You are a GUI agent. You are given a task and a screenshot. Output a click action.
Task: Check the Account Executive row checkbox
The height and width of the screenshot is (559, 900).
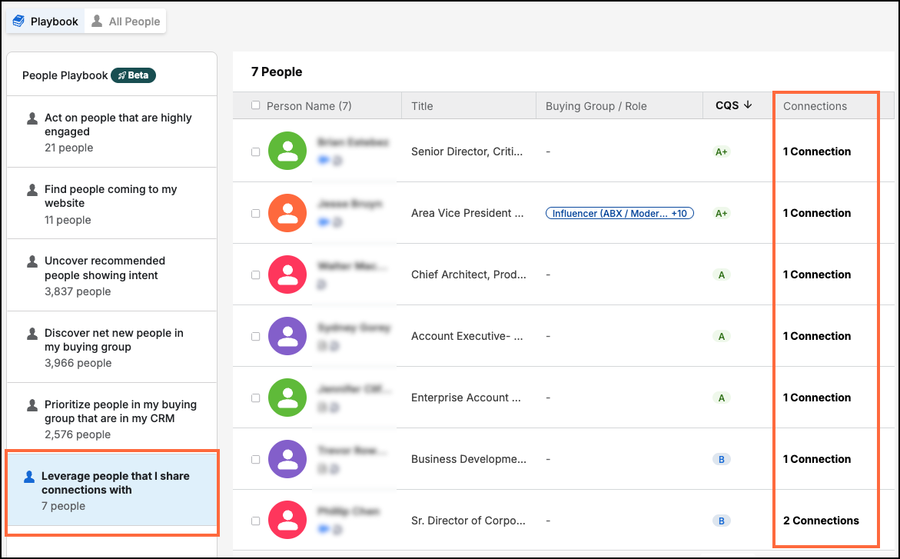[255, 336]
